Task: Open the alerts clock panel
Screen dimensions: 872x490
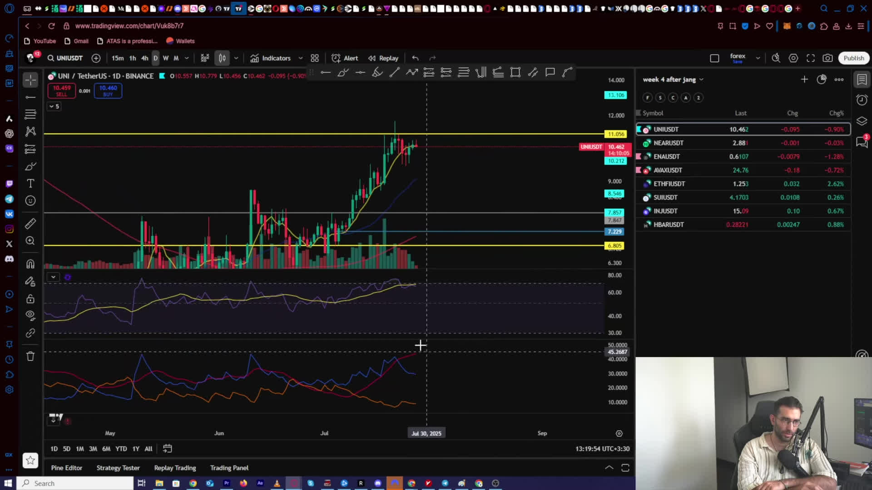Action: tap(862, 100)
